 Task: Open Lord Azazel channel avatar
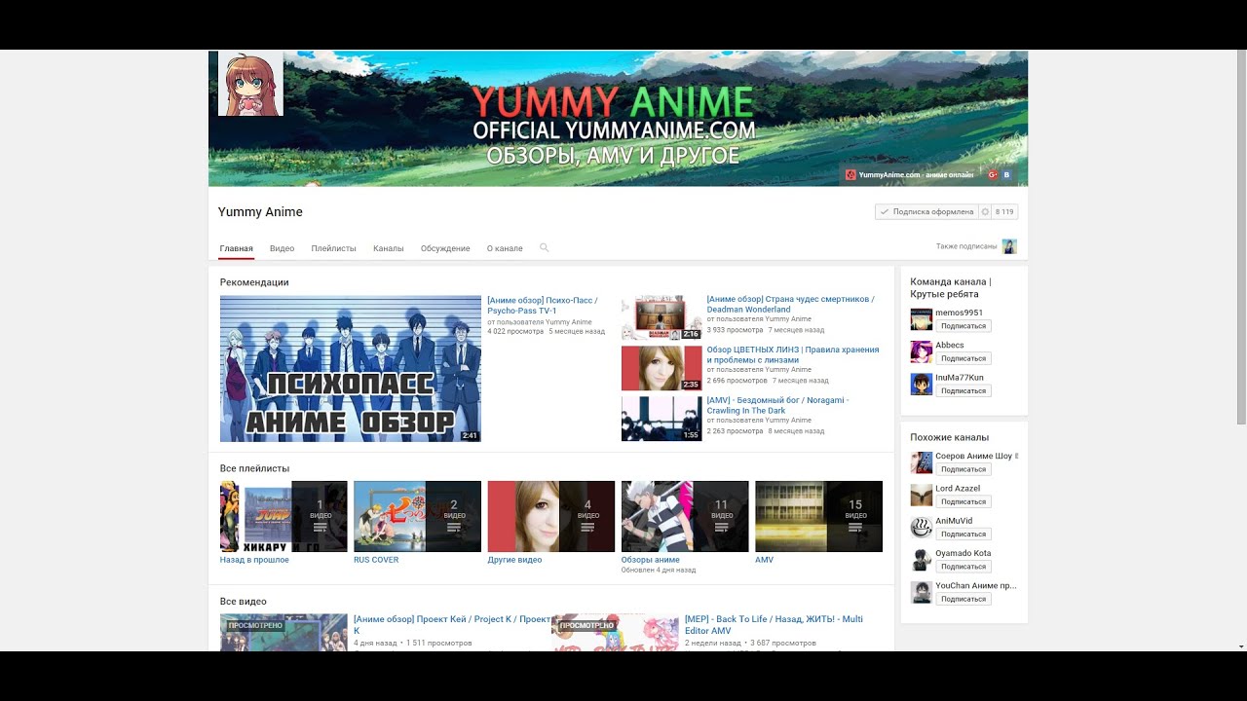[921, 495]
